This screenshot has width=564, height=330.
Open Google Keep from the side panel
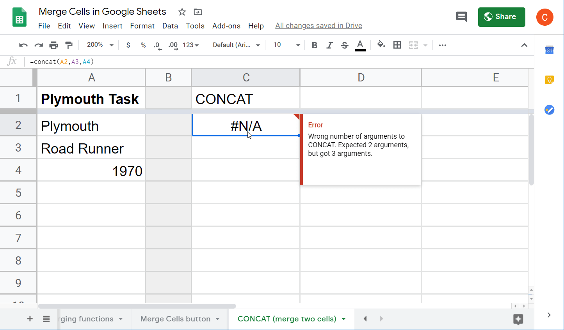pyautogui.click(x=549, y=79)
